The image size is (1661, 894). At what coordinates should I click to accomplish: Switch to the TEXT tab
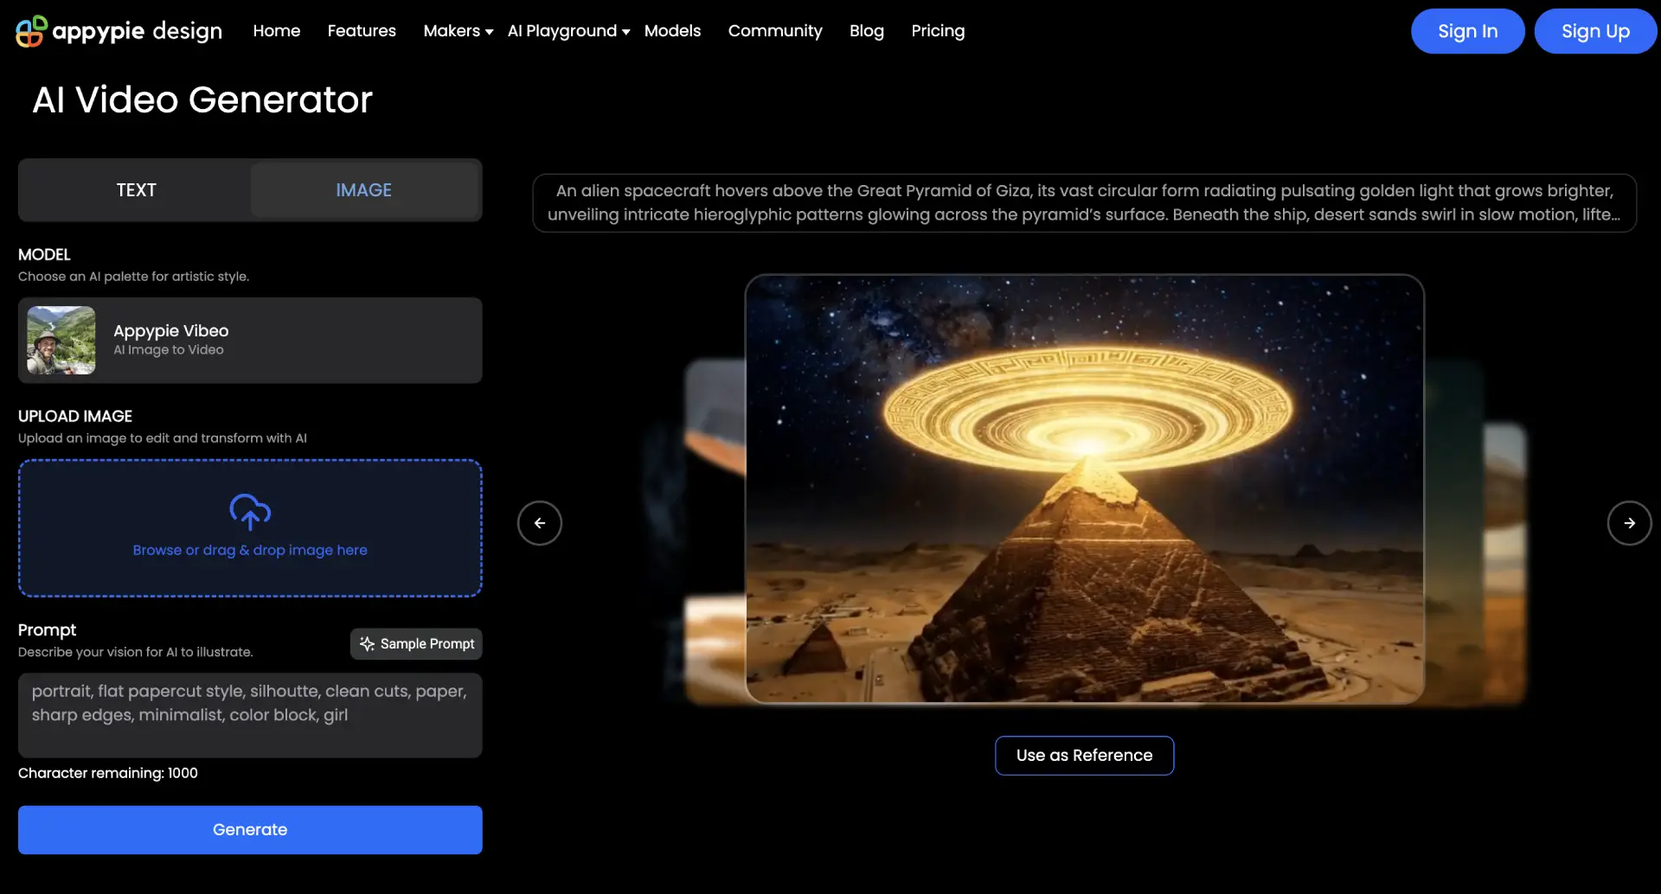(x=136, y=189)
